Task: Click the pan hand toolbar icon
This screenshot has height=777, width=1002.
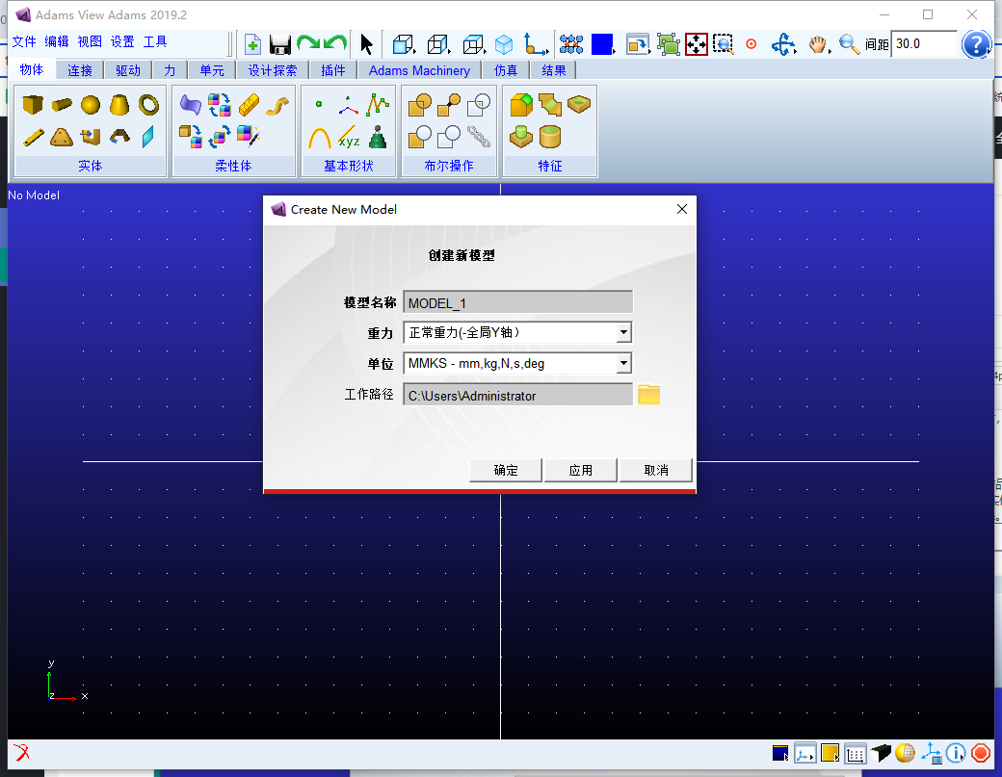Action: click(817, 44)
